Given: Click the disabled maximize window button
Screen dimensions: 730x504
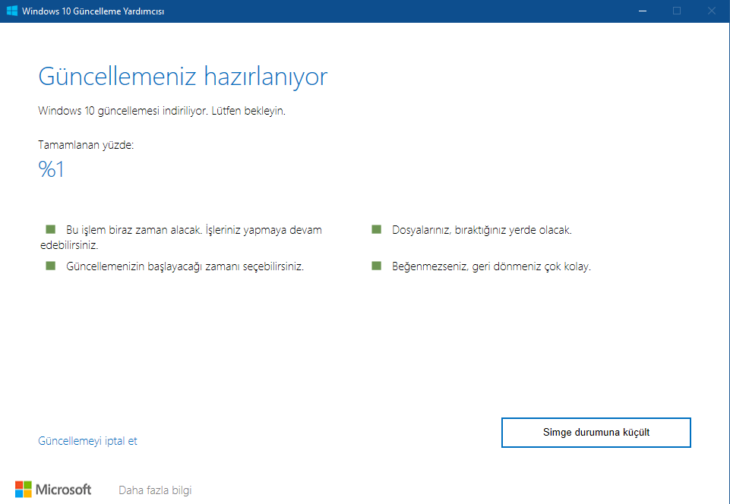Looking at the screenshot, I should click(x=677, y=11).
